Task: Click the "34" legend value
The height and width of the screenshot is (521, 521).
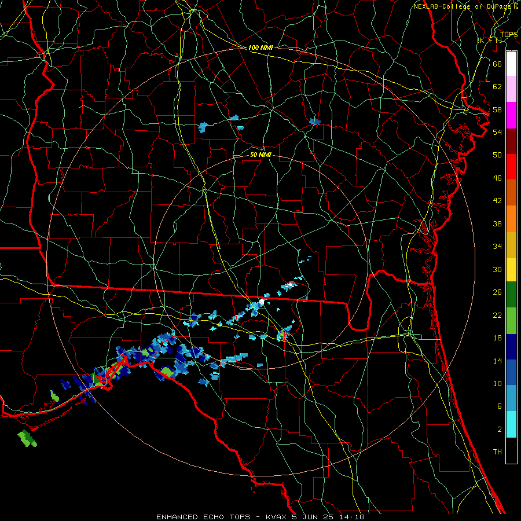Action: click(497, 247)
